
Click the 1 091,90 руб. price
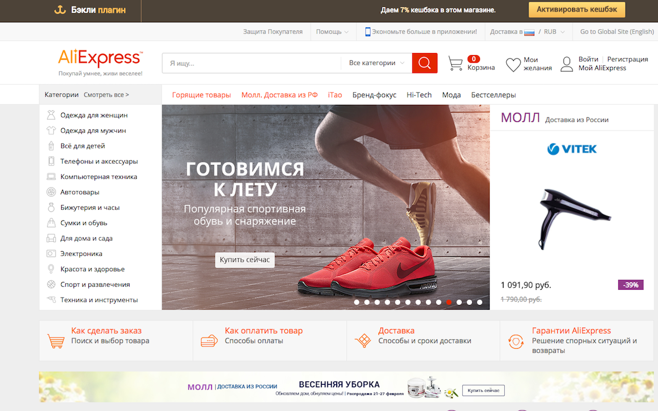point(526,285)
